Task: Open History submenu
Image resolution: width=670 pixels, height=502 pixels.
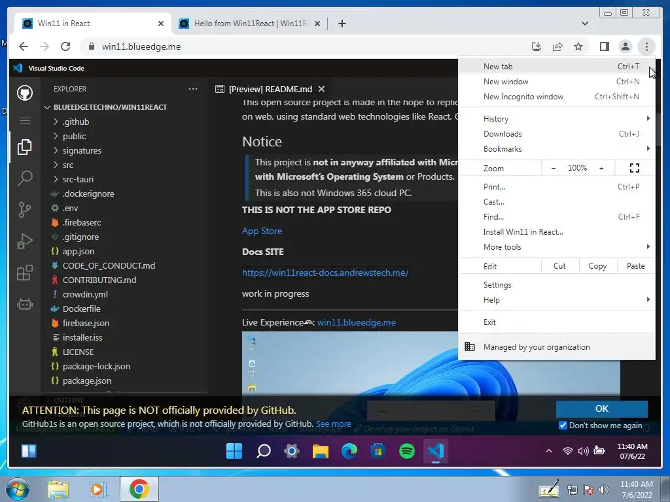Action: click(x=557, y=119)
